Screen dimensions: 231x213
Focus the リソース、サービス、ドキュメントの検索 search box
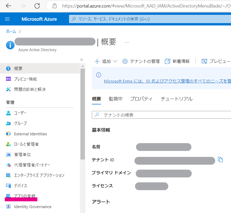pos(150,19)
